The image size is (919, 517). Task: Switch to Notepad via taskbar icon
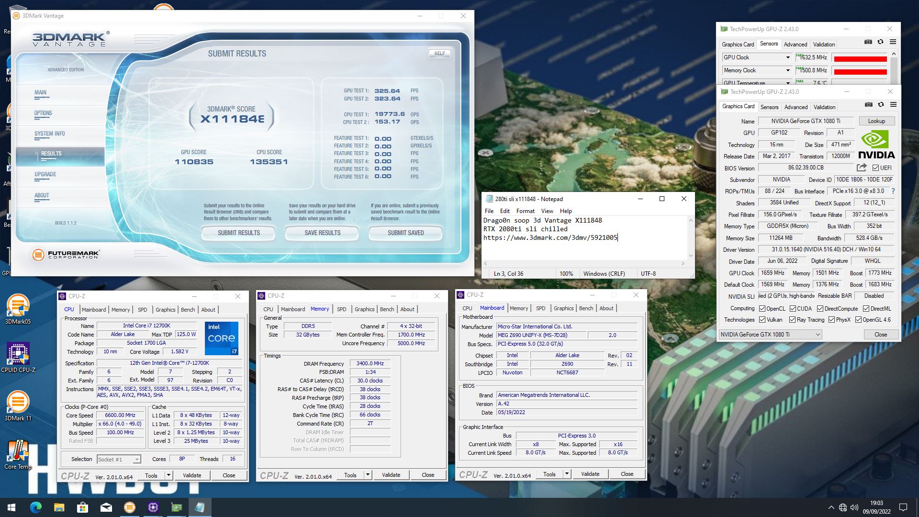pos(200,507)
